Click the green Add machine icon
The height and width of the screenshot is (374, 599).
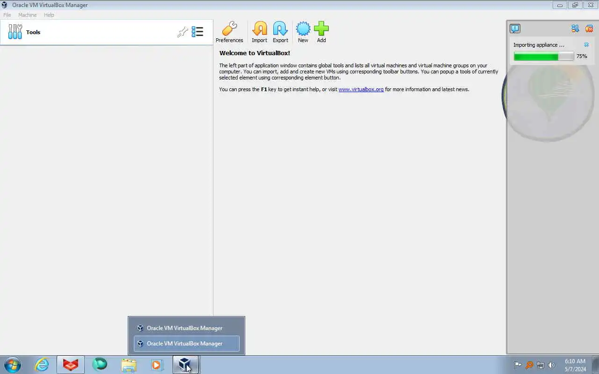[321, 32]
